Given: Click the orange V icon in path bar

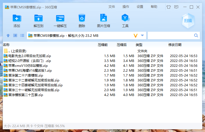Looking at the screenshot, I should pos(136,35).
